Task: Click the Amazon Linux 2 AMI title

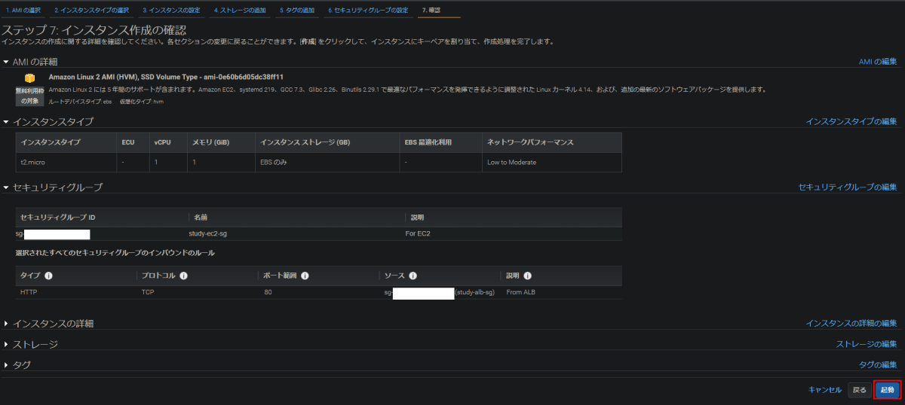Action: (x=166, y=77)
